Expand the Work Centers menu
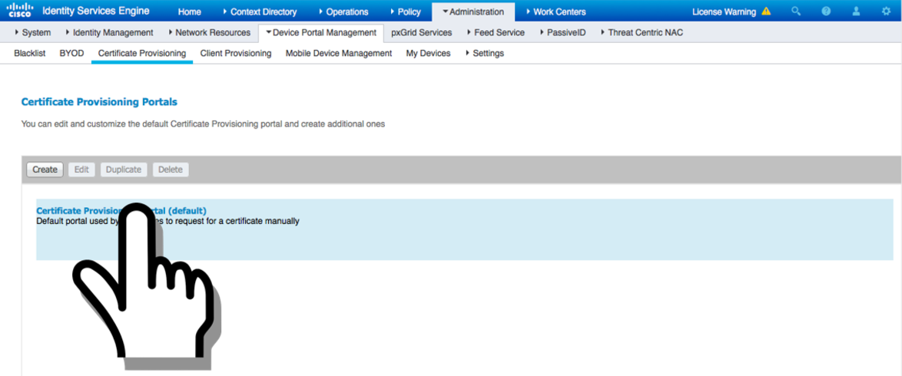The height and width of the screenshot is (376, 902). tap(555, 12)
